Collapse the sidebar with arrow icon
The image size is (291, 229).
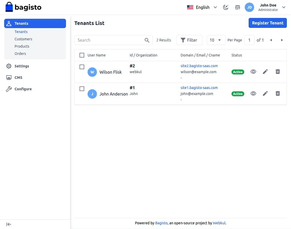9,224
